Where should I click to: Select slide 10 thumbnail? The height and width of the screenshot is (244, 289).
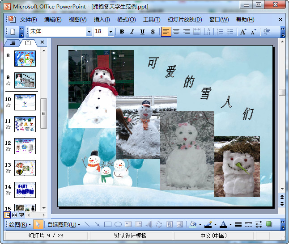[x=25, y=102]
